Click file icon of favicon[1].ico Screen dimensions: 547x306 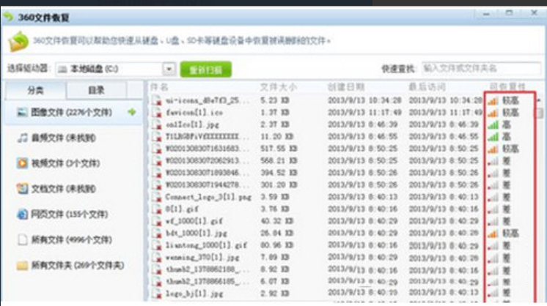[155, 112]
